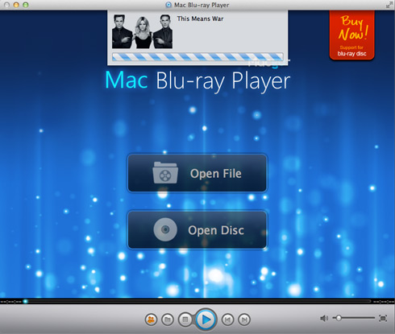Mute audio with the speaker icon
This screenshot has height=334, width=395.
[x=324, y=318]
